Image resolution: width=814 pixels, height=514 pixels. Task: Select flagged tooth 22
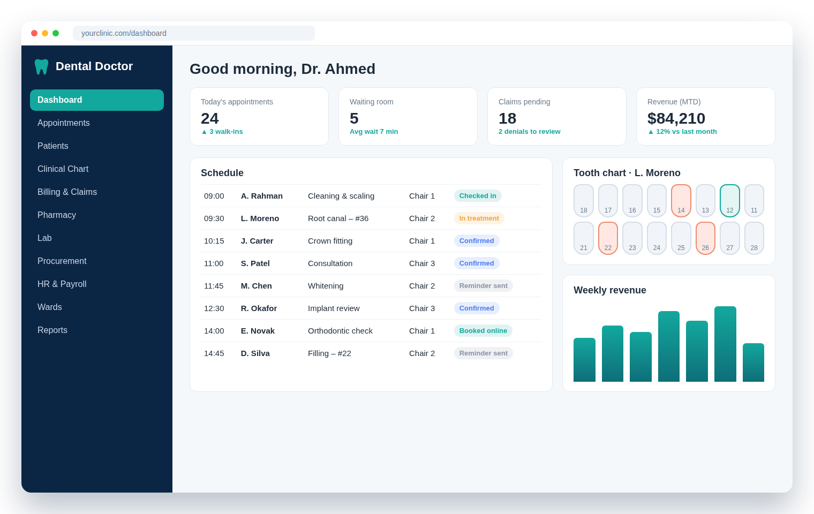click(x=608, y=238)
